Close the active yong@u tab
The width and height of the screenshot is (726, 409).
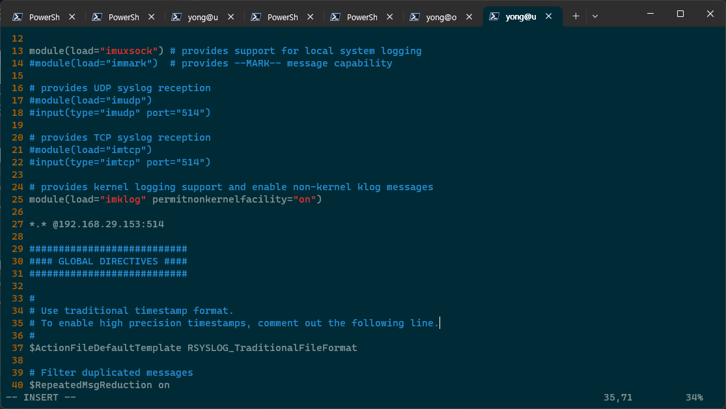click(x=549, y=16)
